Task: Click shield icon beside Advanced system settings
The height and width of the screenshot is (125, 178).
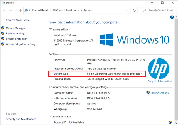Action: pos(3,44)
